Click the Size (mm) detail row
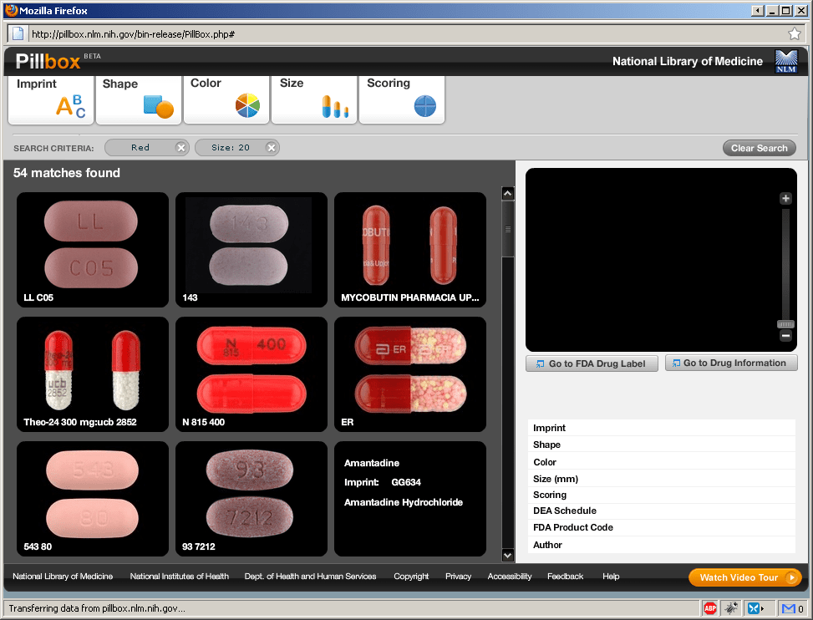This screenshot has width=813, height=620. 662,479
